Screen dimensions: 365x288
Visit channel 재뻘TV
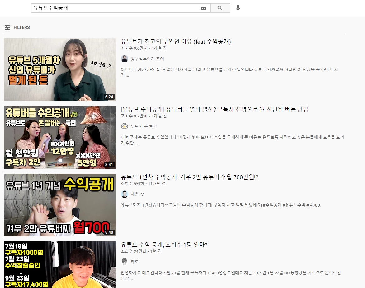(137, 194)
